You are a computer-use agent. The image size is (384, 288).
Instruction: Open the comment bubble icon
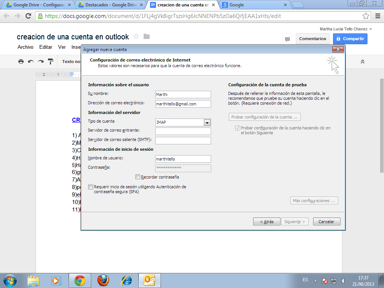[288, 39]
